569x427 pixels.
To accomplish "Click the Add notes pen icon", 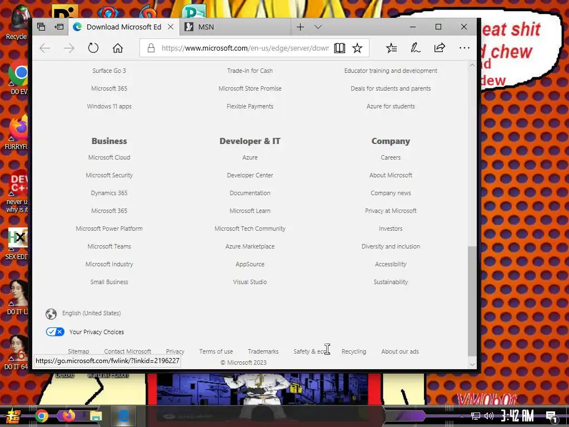I will [x=415, y=48].
